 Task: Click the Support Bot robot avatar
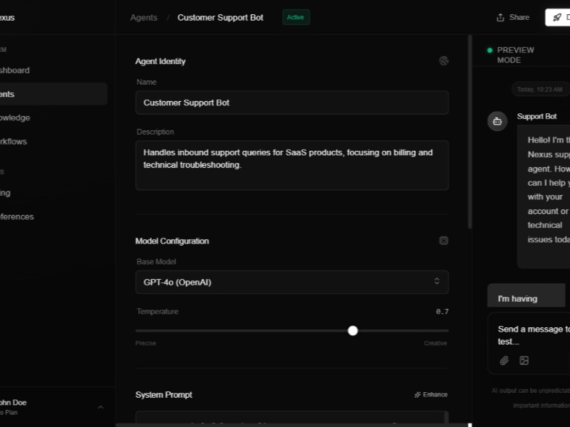[x=497, y=121]
